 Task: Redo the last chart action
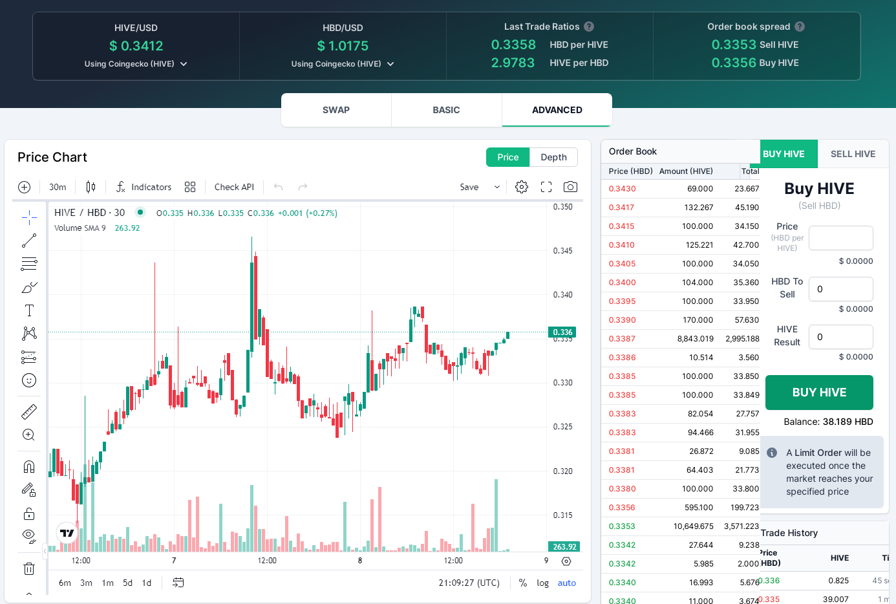[x=303, y=187]
